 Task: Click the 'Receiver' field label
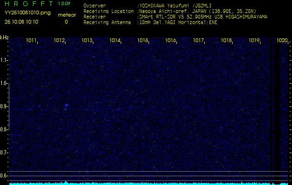(95, 17)
